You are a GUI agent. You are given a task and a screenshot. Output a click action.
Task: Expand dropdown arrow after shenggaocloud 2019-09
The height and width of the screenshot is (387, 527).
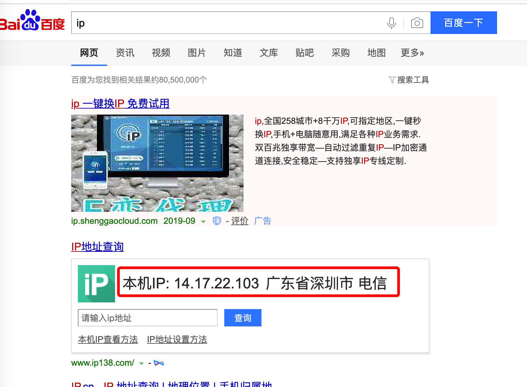point(203,221)
